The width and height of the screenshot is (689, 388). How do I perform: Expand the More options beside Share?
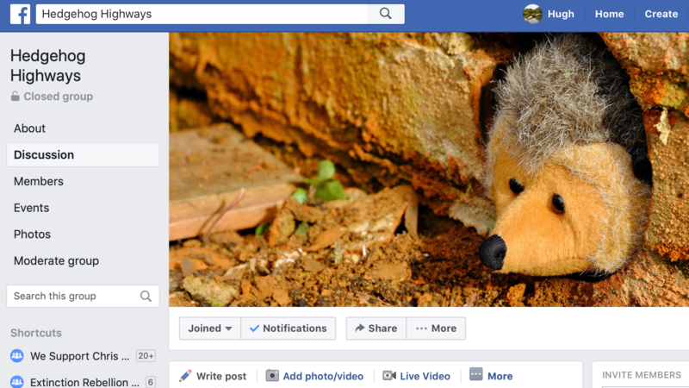[x=435, y=329]
